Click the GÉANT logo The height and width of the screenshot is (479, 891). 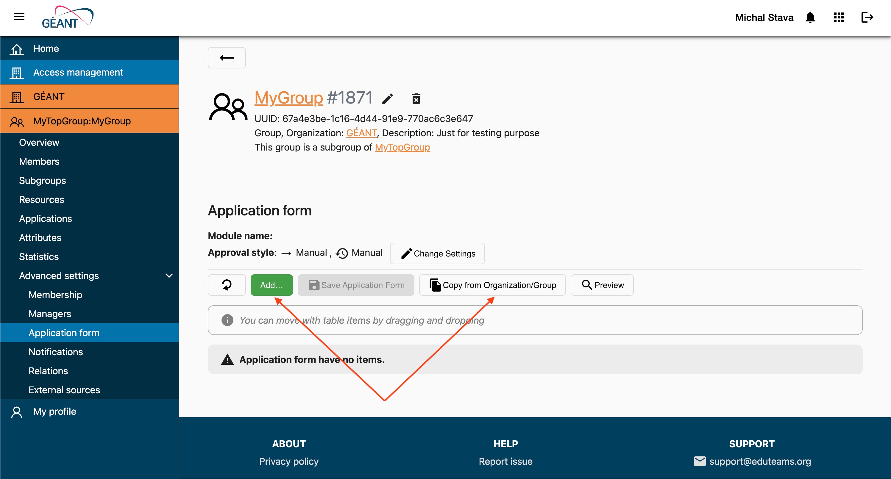click(x=68, y=17)
